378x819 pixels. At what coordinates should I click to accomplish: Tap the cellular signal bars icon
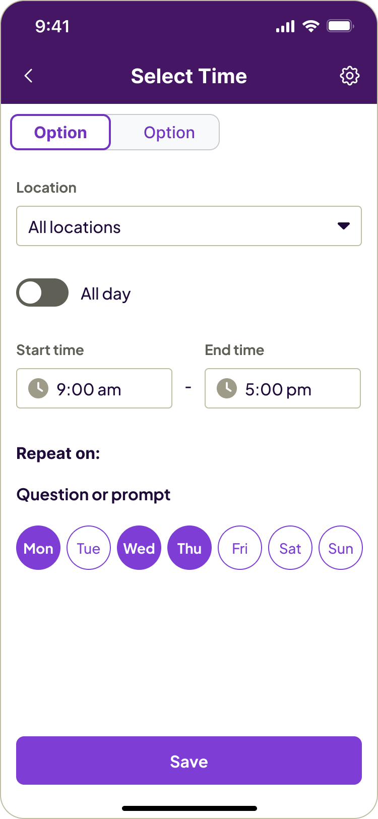[x=285, y=26]
